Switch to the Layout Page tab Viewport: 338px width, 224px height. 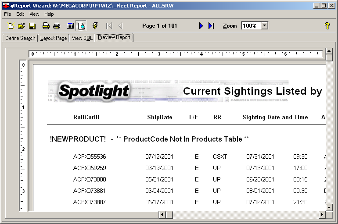click(x=54, y=38)
